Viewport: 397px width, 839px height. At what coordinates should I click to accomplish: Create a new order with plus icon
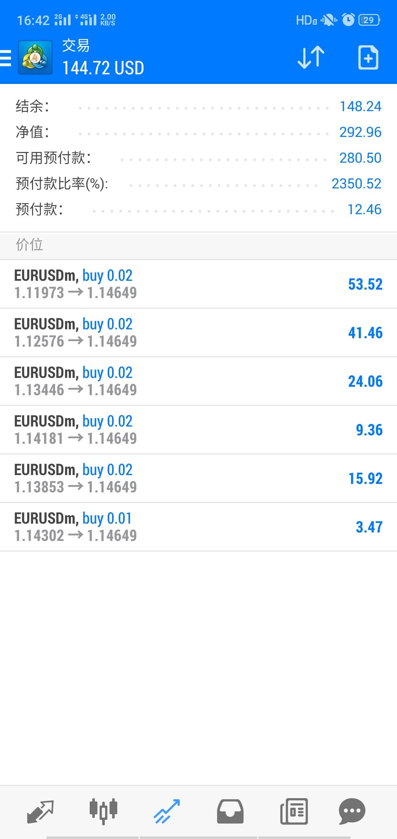click(368, 58)
